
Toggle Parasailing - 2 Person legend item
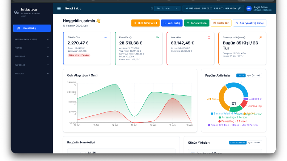233,121
